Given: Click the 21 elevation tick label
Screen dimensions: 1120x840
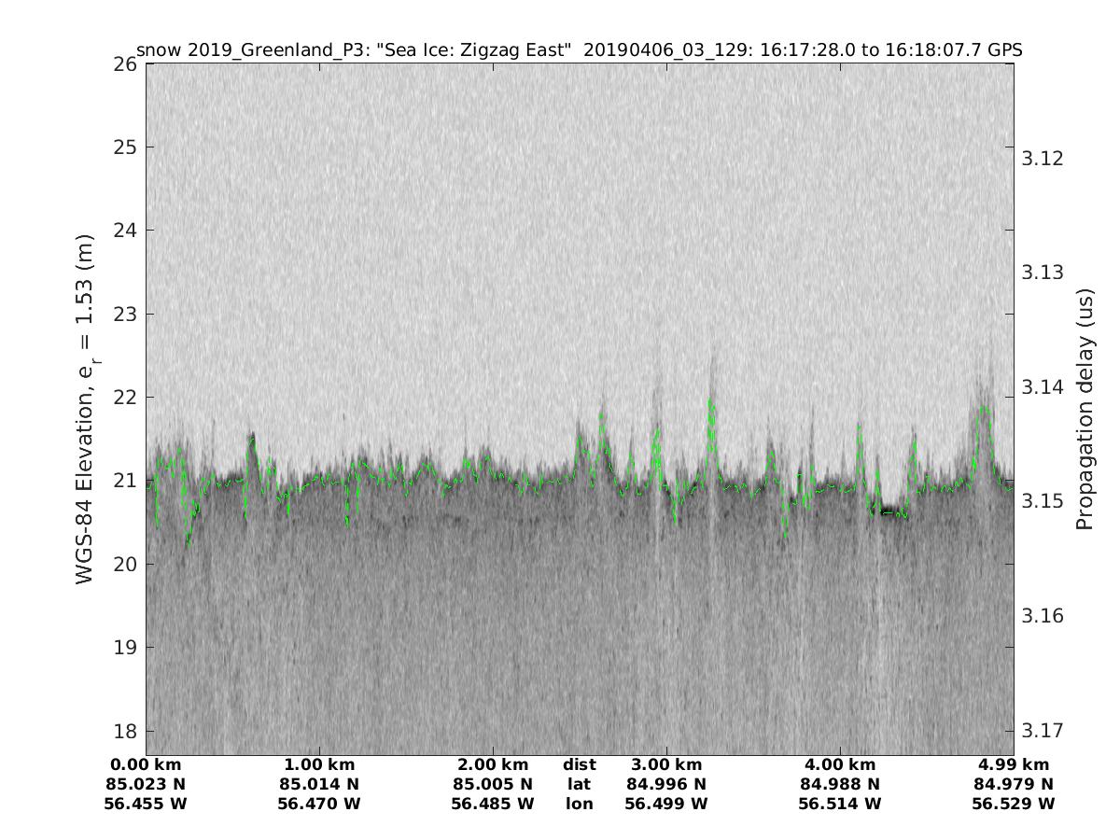Looking at the screenshot, I should pyautogui.click(x=125, y=481).
